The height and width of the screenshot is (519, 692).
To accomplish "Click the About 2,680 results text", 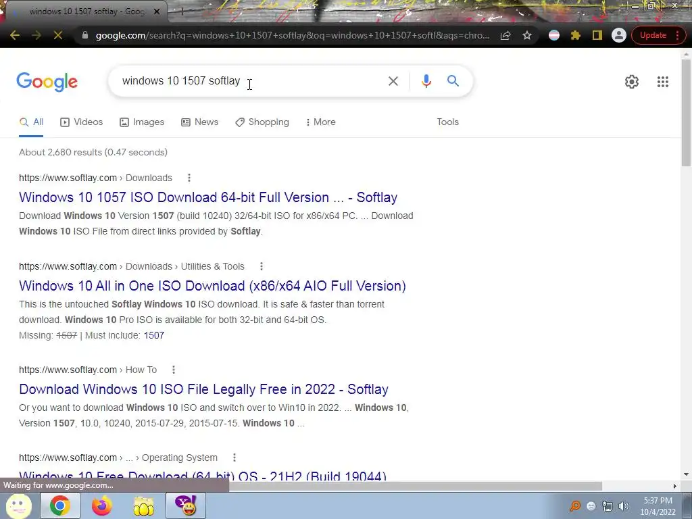I will (93, 152).
